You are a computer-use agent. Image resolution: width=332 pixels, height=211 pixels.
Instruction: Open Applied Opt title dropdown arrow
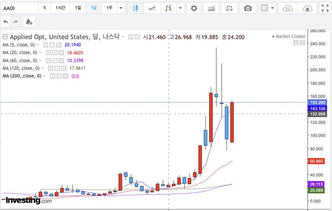click(x=123, y=37)
